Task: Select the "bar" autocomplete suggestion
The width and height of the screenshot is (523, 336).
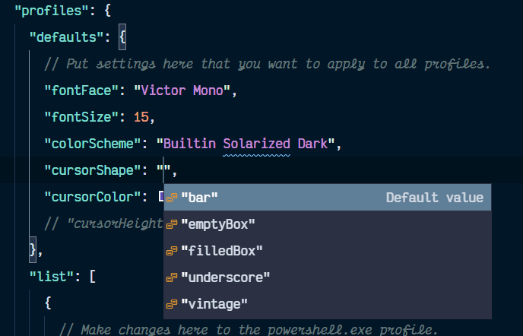Action: click(x=199, y=198)
